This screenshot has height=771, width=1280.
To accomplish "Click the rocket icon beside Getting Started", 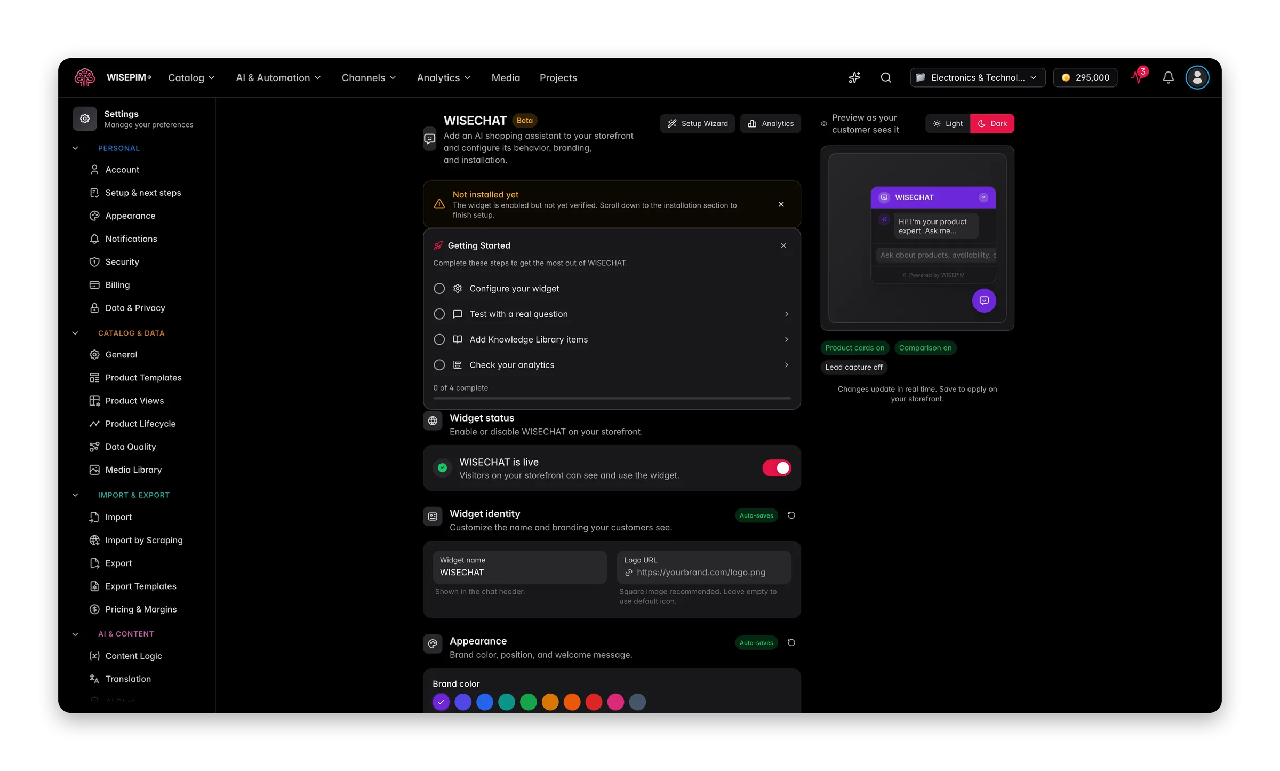I will (x=438, y=245).
